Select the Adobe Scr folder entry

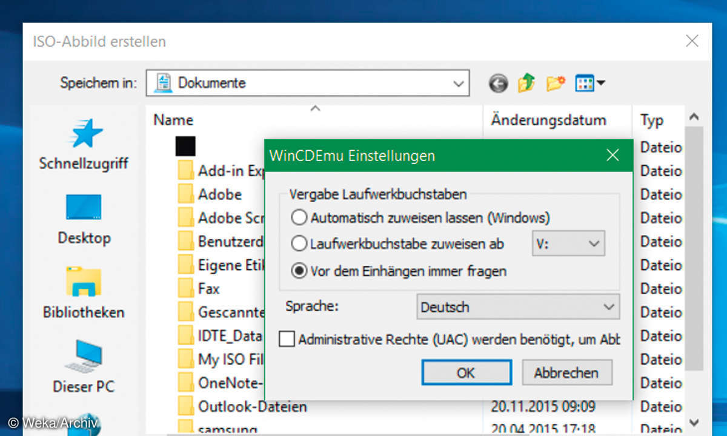click(x=221, y=218)
